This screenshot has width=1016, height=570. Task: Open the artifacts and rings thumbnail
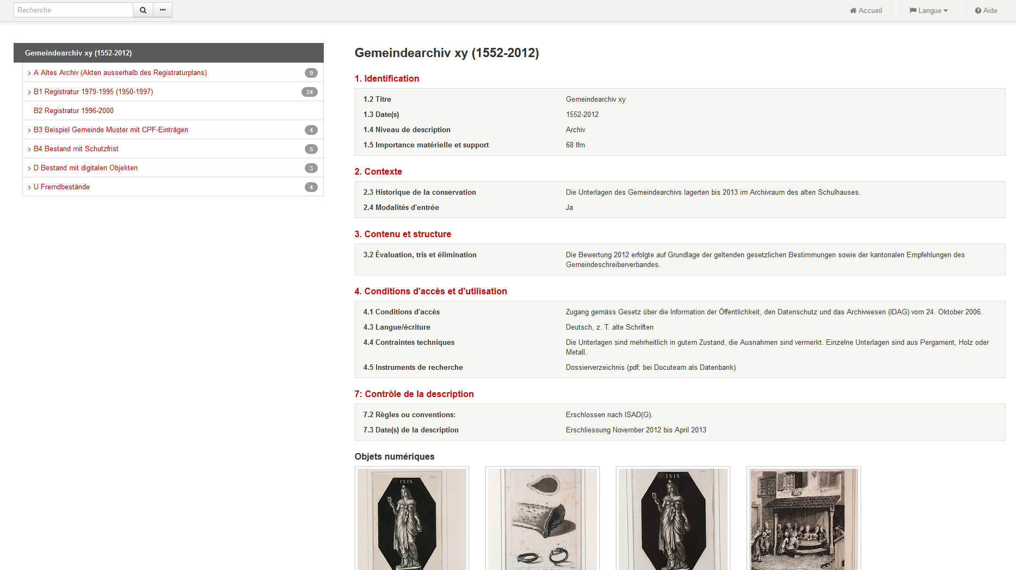[x=542, y=518]
